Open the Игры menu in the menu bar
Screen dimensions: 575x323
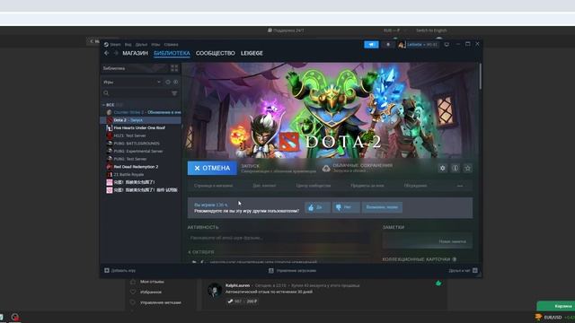[155, 45]
